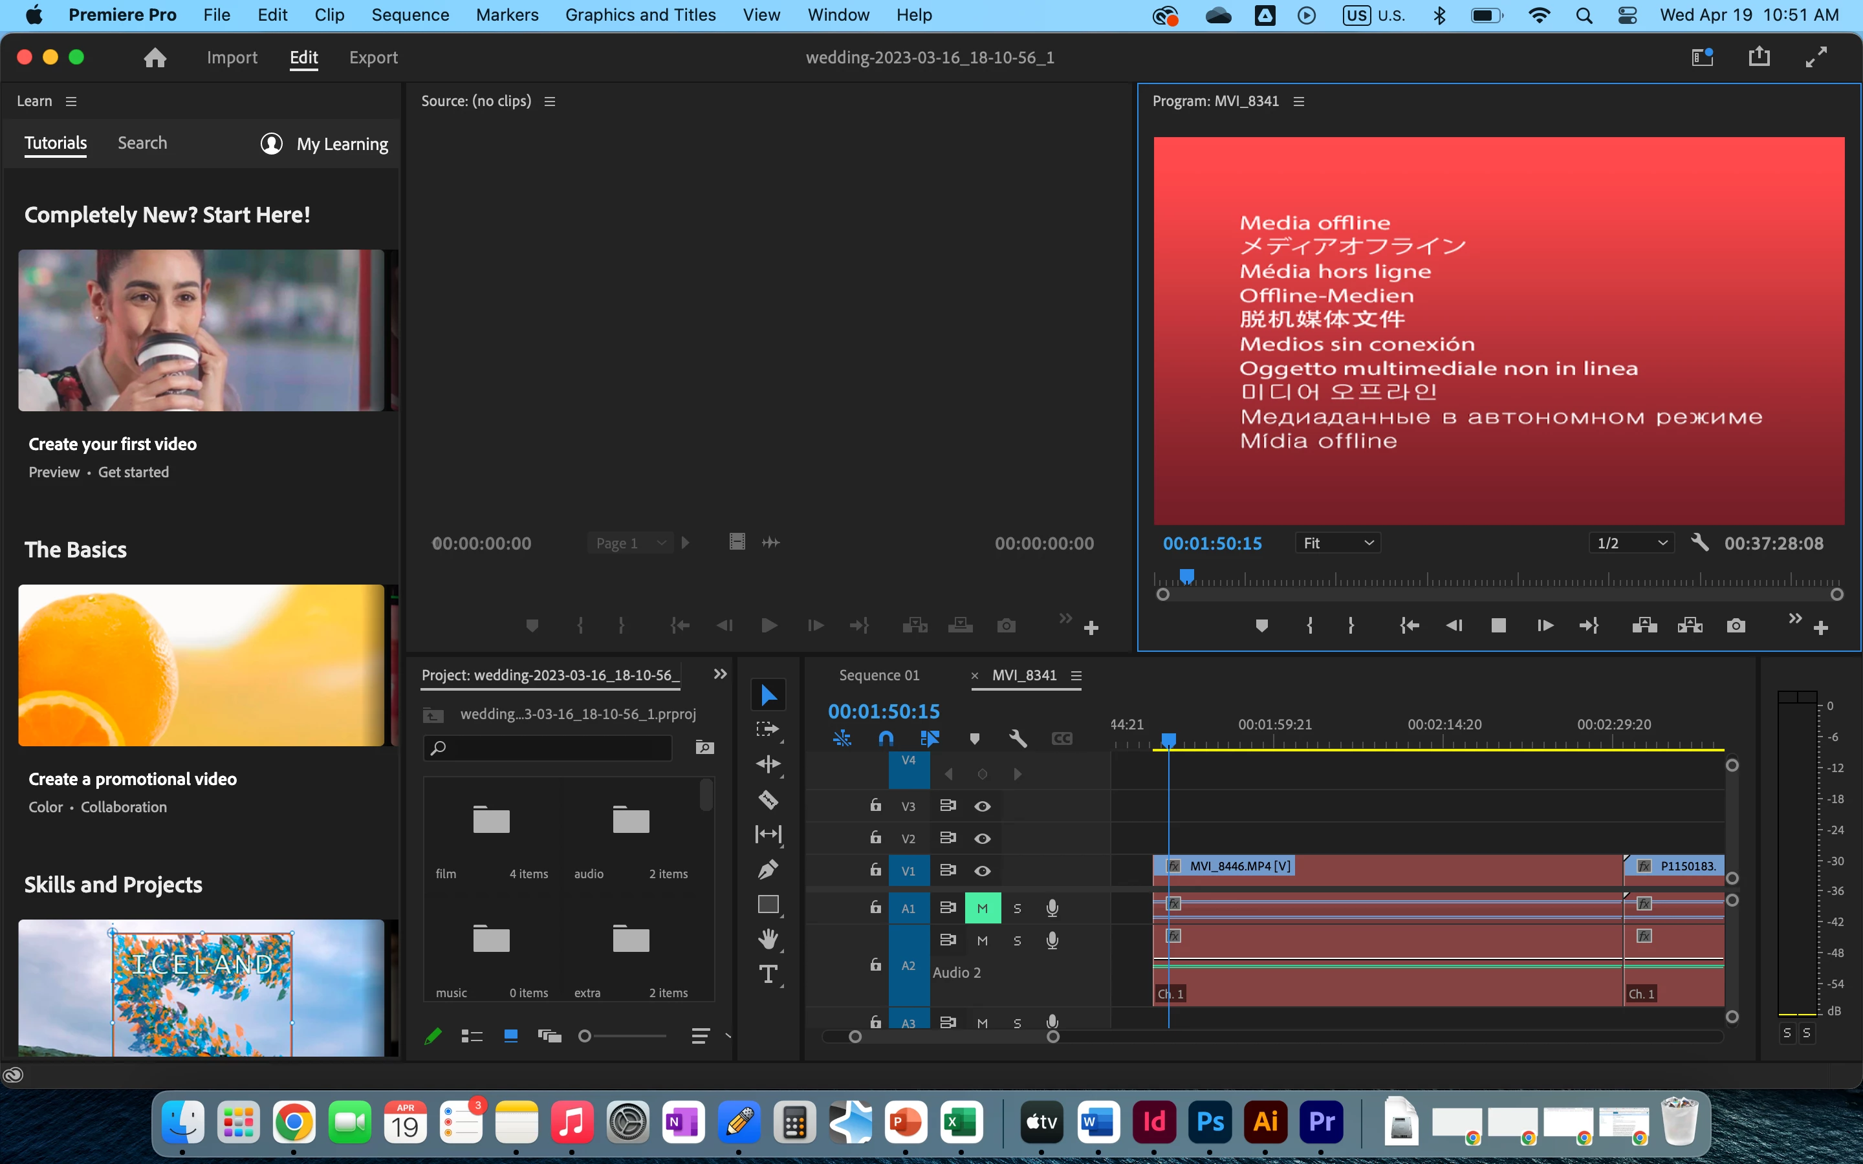Select the Ripple Edit tool

pos(768,764)
